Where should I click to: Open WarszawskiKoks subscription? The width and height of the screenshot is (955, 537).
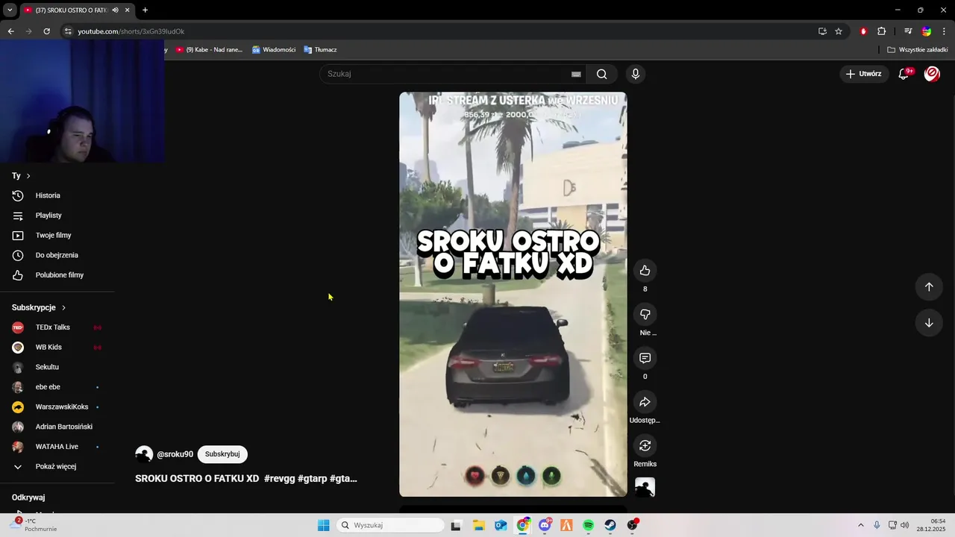pos(57,407)
